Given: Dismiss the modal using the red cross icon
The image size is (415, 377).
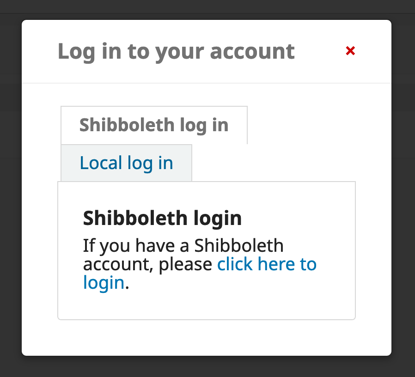Looking at the screenshot, I should [350, 51].
